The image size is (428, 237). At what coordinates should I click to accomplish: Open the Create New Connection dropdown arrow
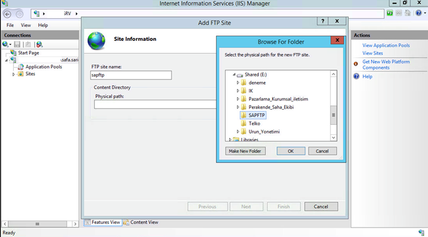pyautogui.click(x=11, y=45)
